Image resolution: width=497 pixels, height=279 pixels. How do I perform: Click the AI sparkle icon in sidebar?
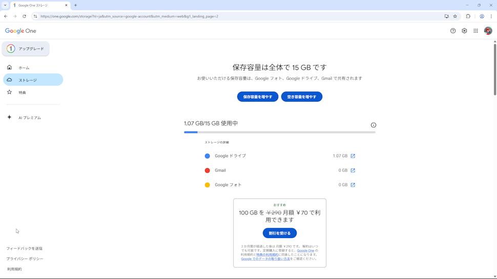[x=10, y=117]
